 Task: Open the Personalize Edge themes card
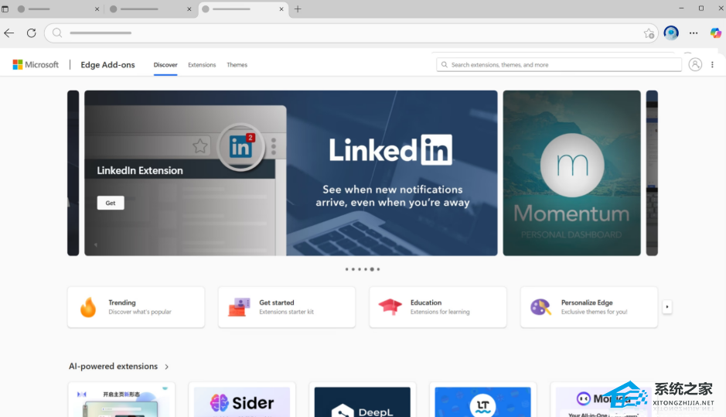click(589, 306)
